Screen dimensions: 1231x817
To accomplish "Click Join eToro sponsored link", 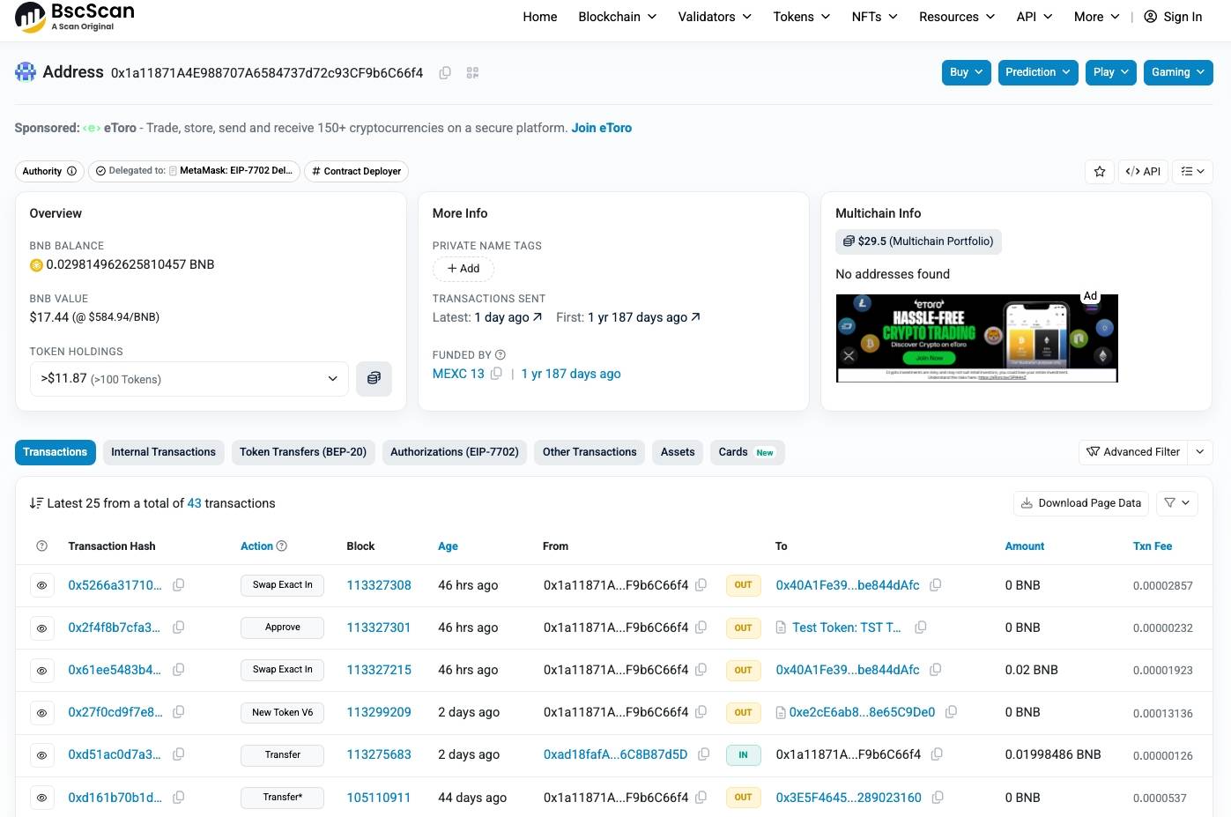I will coord(602,128).
